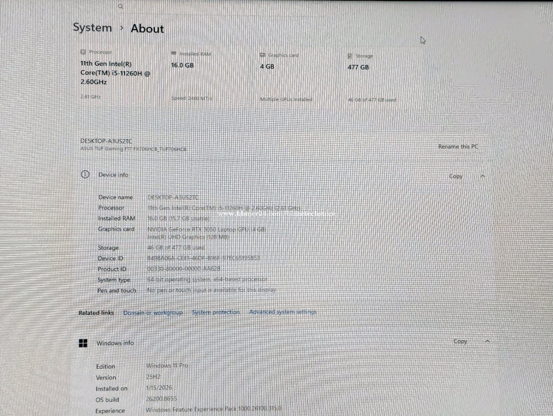This screenshot has height=416, width=553.
Task: Click the Installed RAM icon in summary cards
Action: click(174, 53)
